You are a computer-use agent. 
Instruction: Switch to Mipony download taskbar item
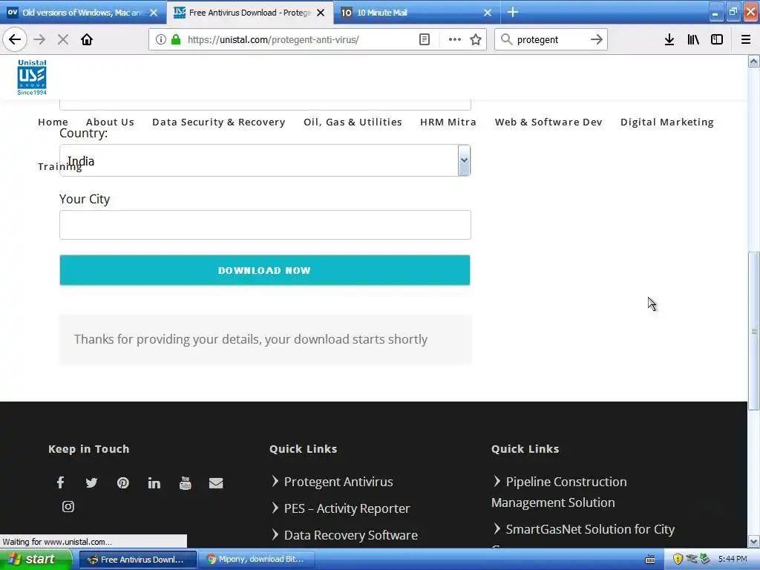point(258,560)
